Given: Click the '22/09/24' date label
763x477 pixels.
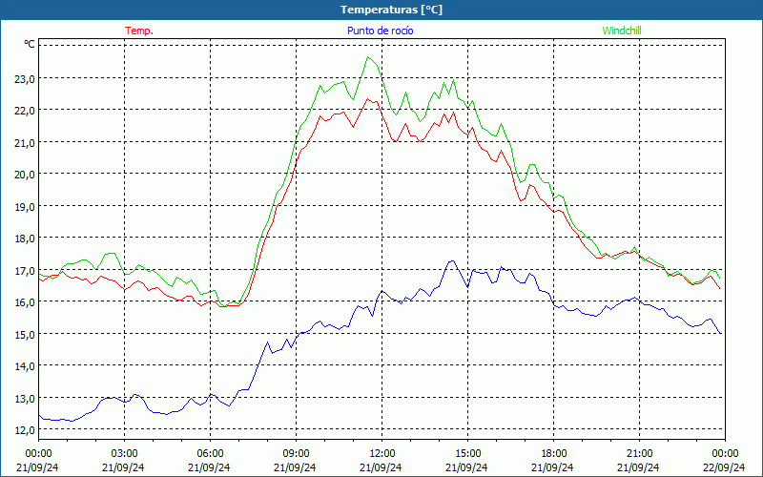Looking at the screenshot, I should point(724,467).
